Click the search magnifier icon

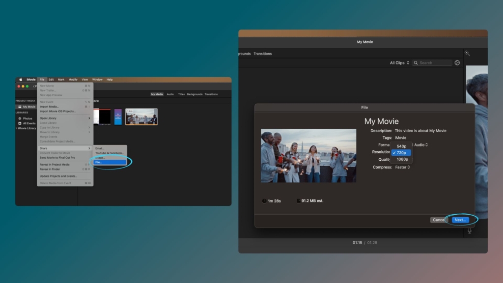tap(416, 63)
